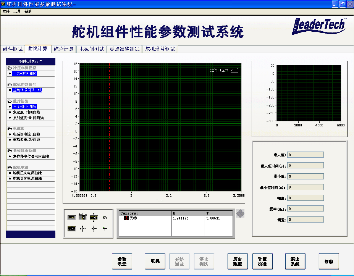Click the cursor mover diamond pad
This screenshot has height=276, width=354.
click(x=240, y=214)
